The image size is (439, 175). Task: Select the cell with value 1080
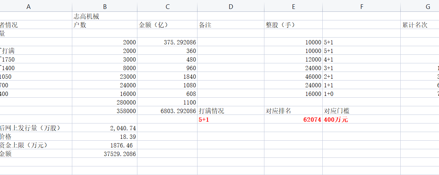click(x=167, y=85)
